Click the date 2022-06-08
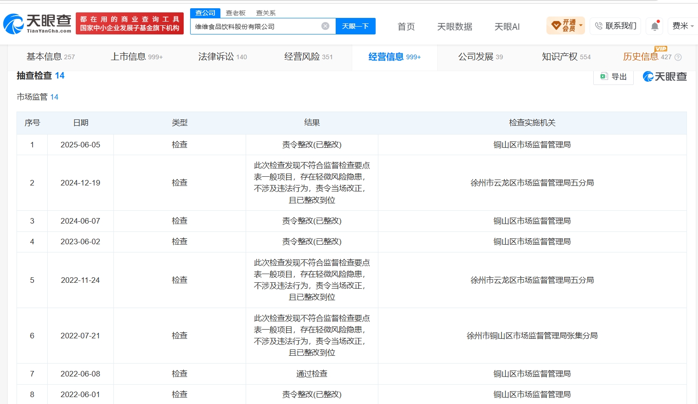Image resolution: width=698 pixels, height=404 pixels. click(80, 374)
